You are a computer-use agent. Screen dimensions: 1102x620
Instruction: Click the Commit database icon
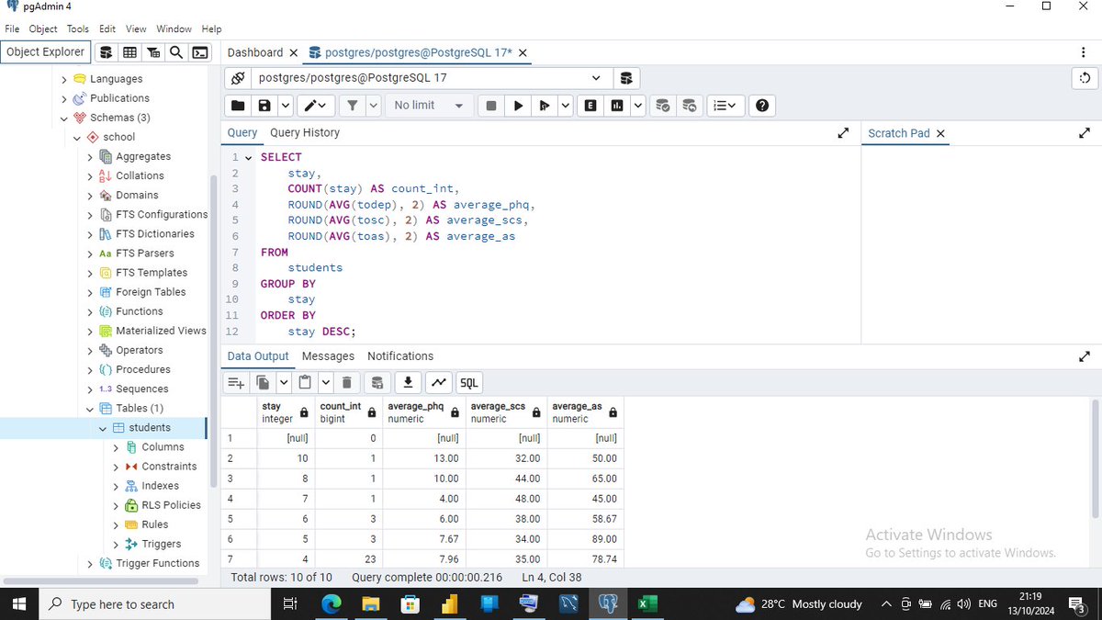click(x=662, y=106)
